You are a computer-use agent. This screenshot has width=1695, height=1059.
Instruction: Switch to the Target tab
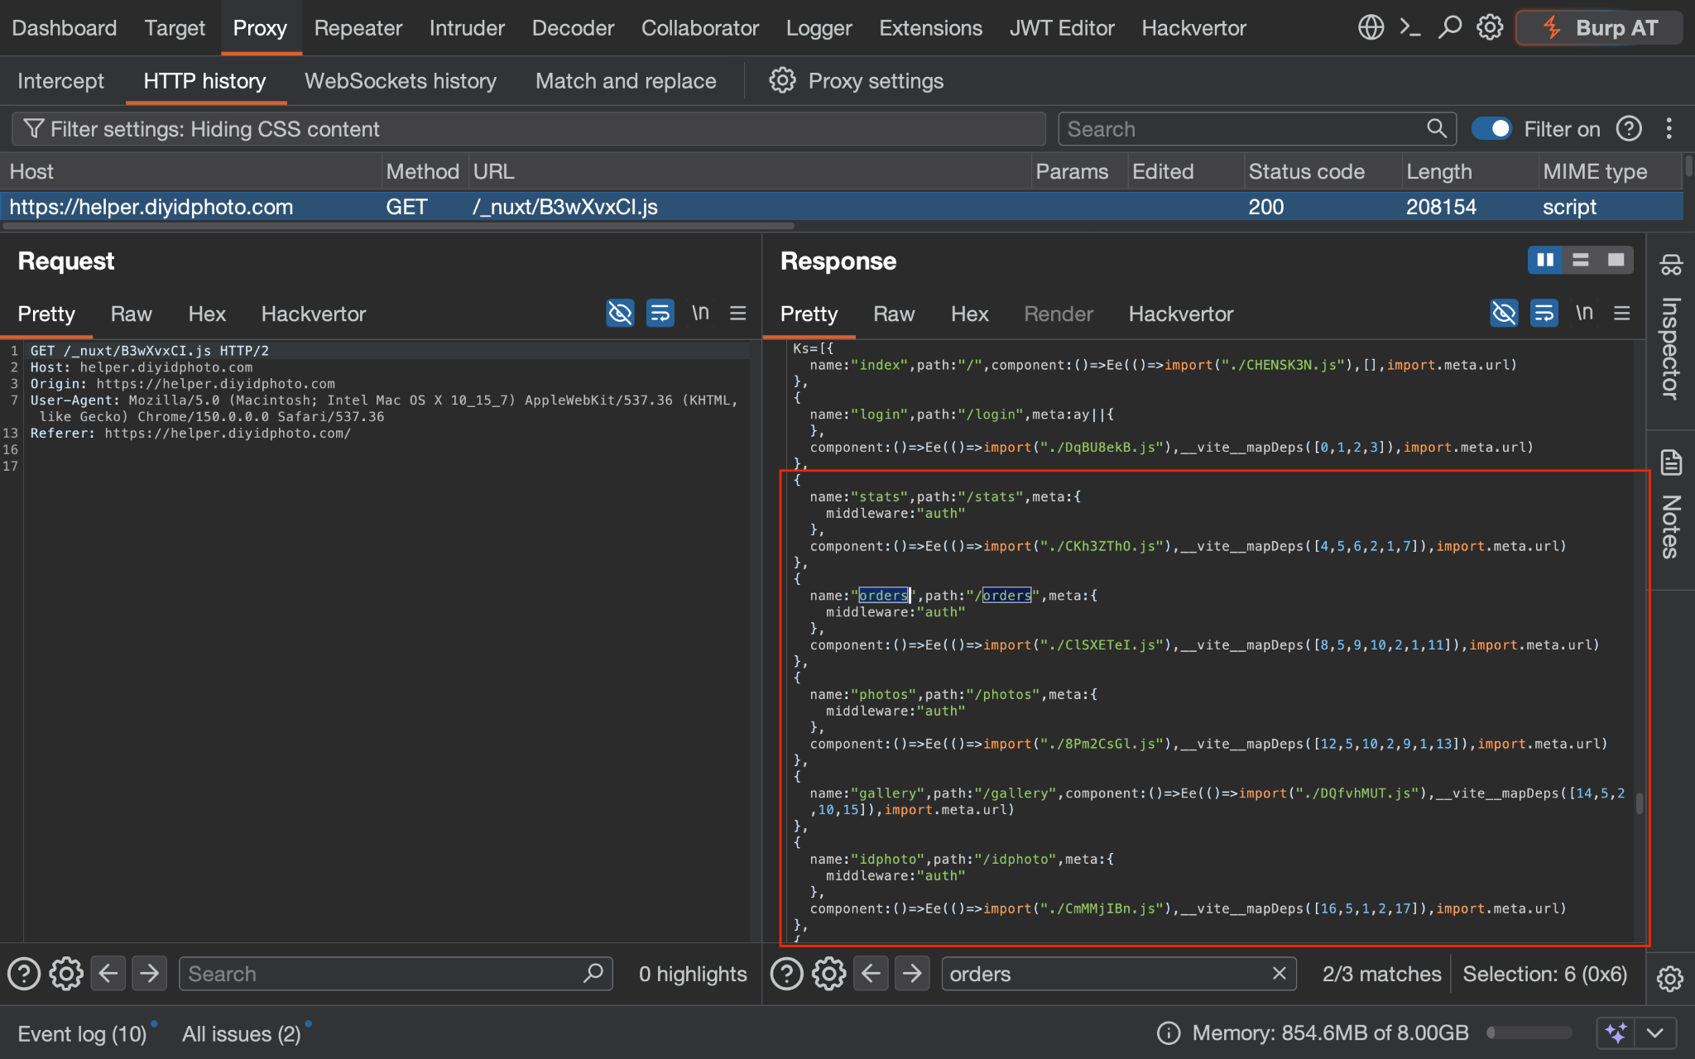(x=175, y=27)
